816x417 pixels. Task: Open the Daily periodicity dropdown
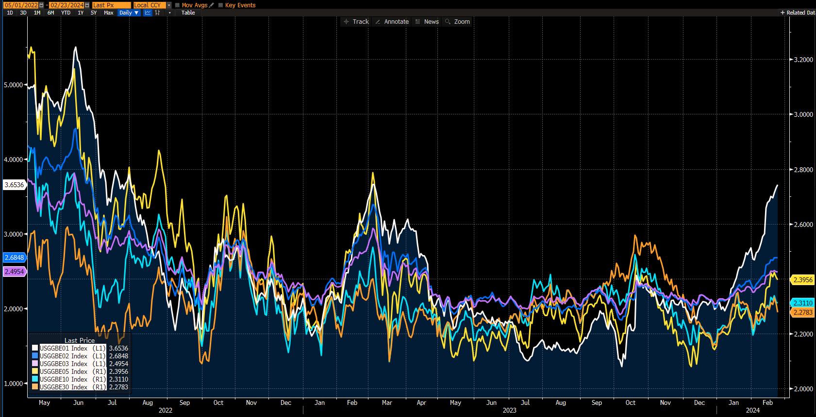[129, 13]
